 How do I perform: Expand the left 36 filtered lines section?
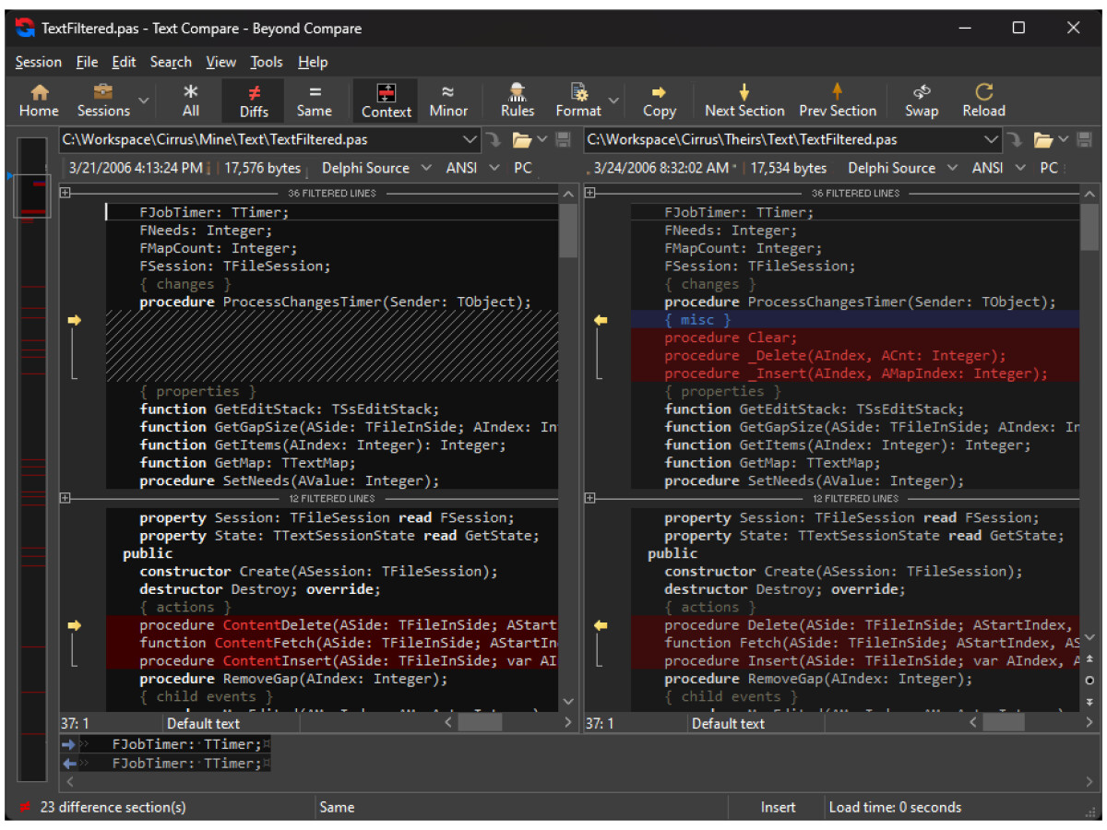tap(65, 194)
